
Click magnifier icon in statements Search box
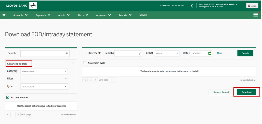click(140, 54)
